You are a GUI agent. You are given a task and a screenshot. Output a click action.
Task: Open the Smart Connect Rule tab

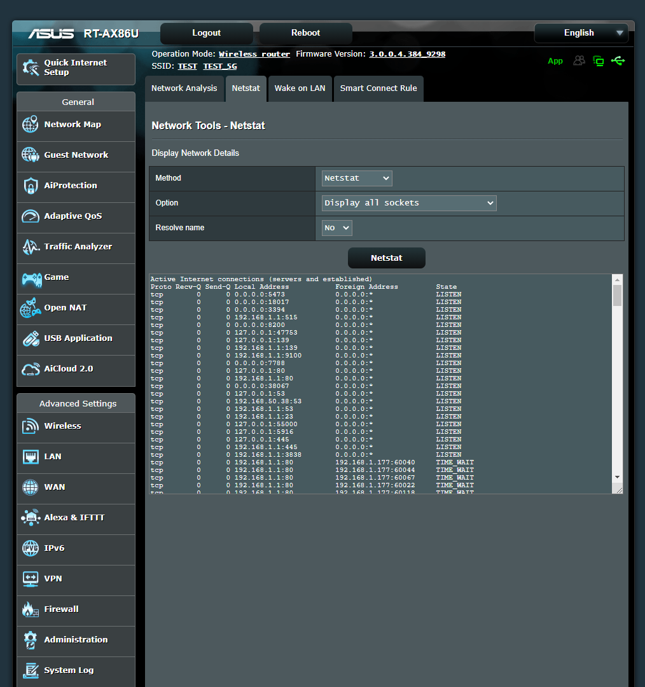(378, 88)
